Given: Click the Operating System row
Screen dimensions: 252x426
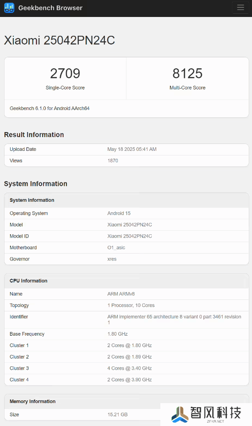Looking at the screenshot, I should click(x=126, y=213).
